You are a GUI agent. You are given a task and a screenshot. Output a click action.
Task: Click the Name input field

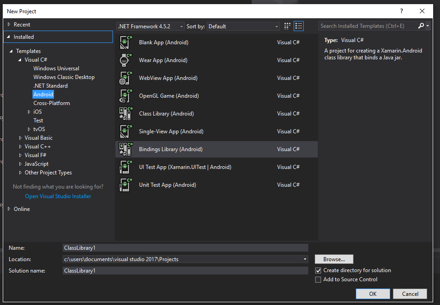click(x=185, y=248)
